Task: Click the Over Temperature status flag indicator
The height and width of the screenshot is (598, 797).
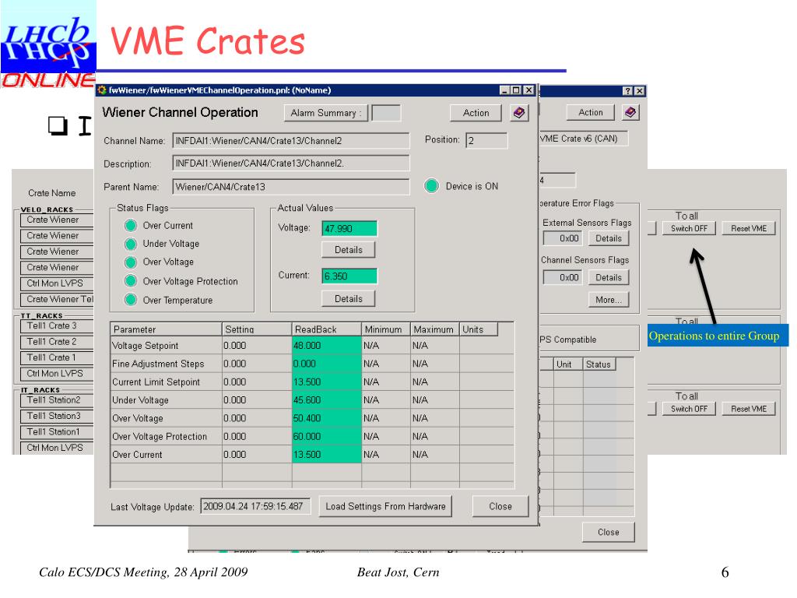Action: (131, 300)
